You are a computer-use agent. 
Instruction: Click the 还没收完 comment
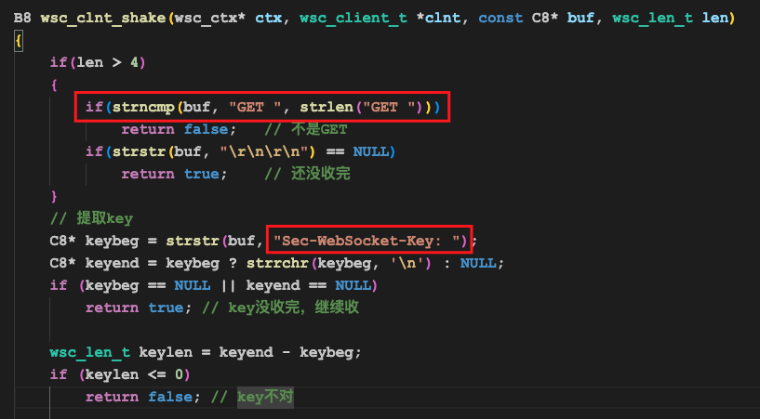tap(307, 174)
